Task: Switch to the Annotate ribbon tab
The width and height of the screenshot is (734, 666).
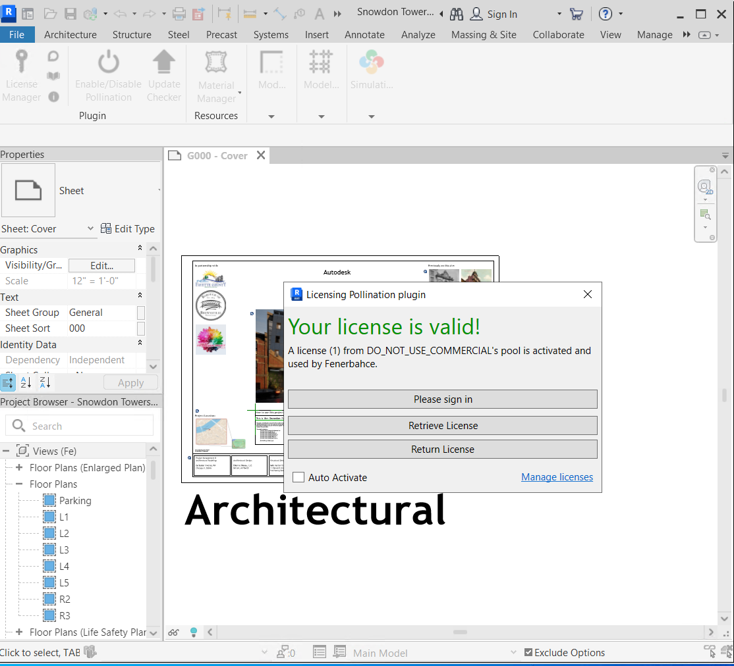Action: pyautogui.click(x=364, y=35)
